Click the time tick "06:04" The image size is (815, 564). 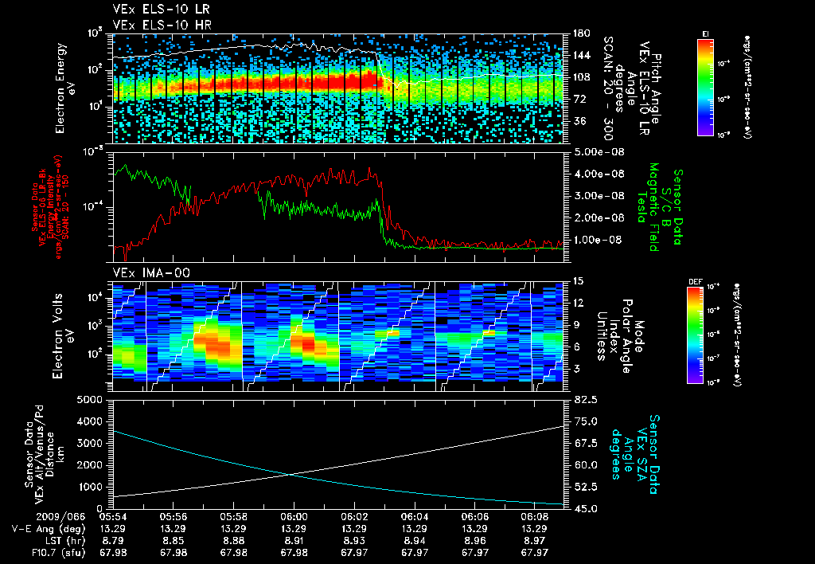(414, 517)
